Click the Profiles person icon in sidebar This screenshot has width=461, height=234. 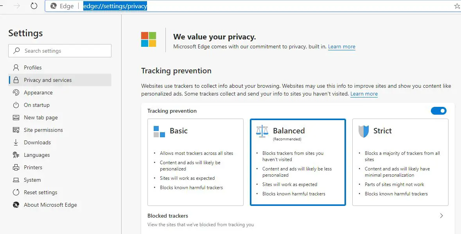coord(16,67)
